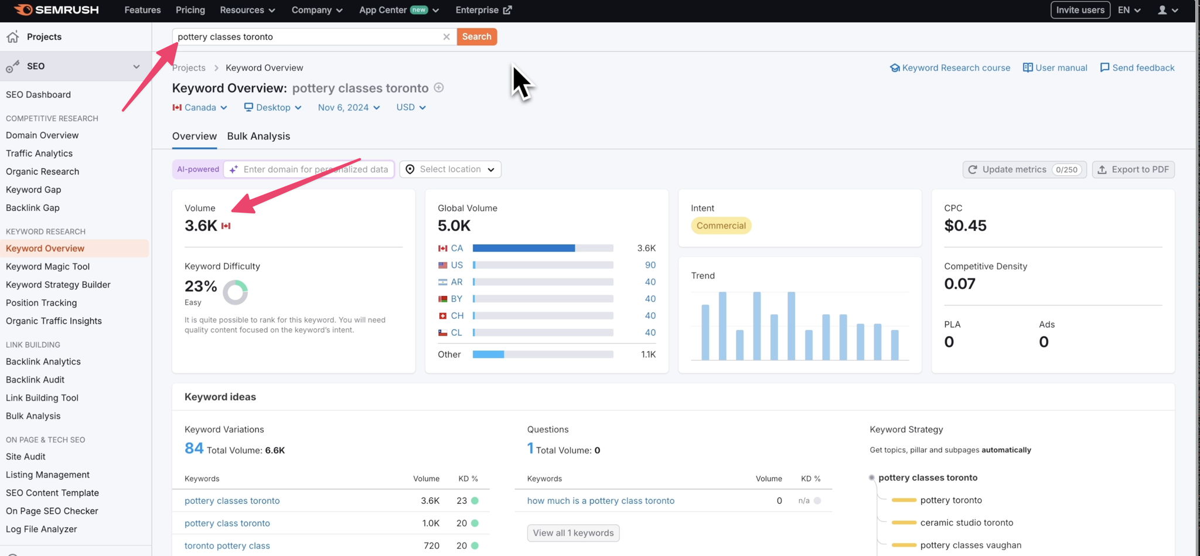Click the US country link in Global Volume
The width and height of the screenshot is (1200, 556).
coord(457,265)
